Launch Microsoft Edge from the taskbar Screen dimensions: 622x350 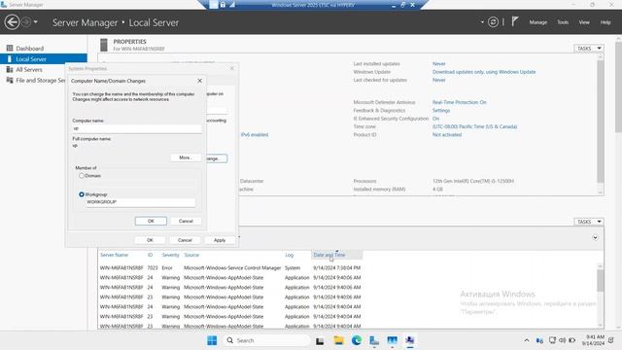357,340
